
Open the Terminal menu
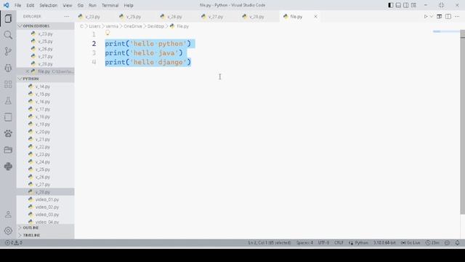tap(110, 5)
